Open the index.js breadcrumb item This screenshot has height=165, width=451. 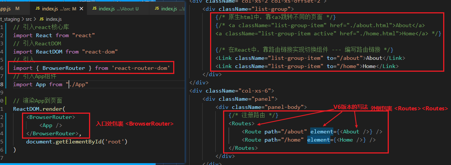coord(53,19)
